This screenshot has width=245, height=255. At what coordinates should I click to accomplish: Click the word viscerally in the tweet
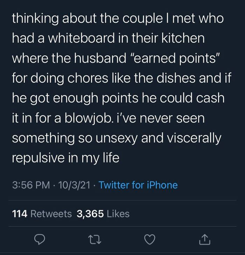click(x=194, y=138)
